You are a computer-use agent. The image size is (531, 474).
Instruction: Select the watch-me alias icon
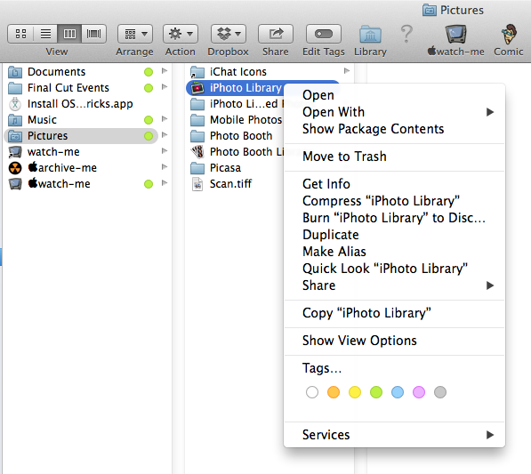coord(15,152)
